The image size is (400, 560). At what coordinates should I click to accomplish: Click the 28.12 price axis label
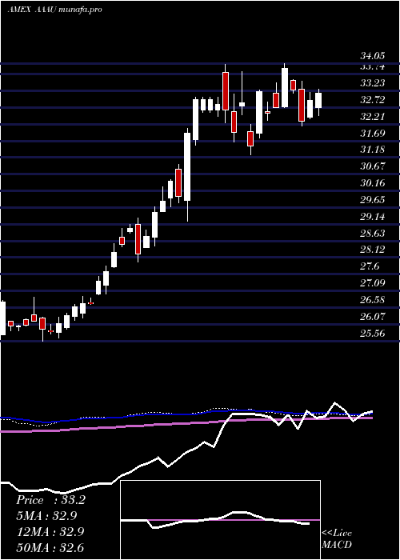pos(372,250)
